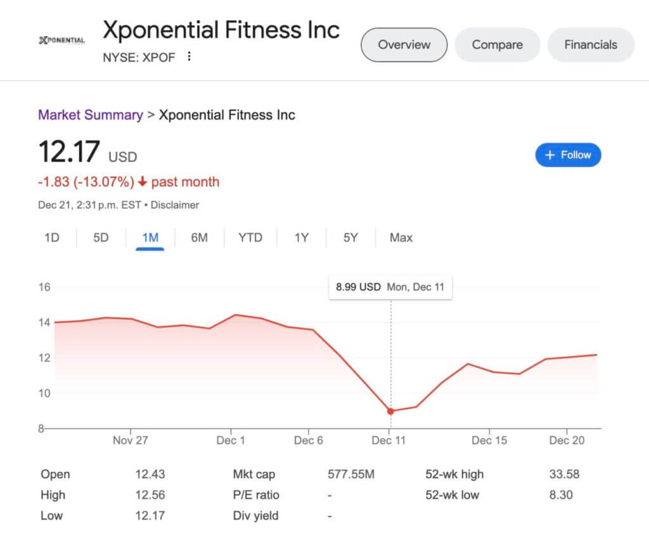Screen dimensions: 649x537
Task: Select the highlighted data point on Dec 11
Action: click(x=390, y=411)
